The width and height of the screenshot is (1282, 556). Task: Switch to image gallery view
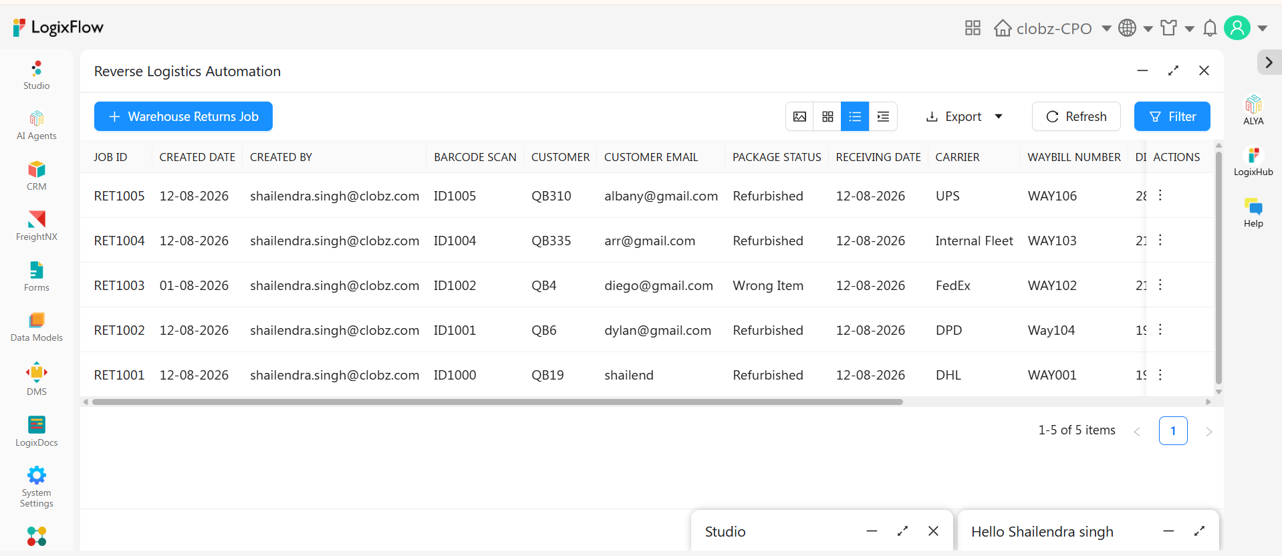(799, 116)
